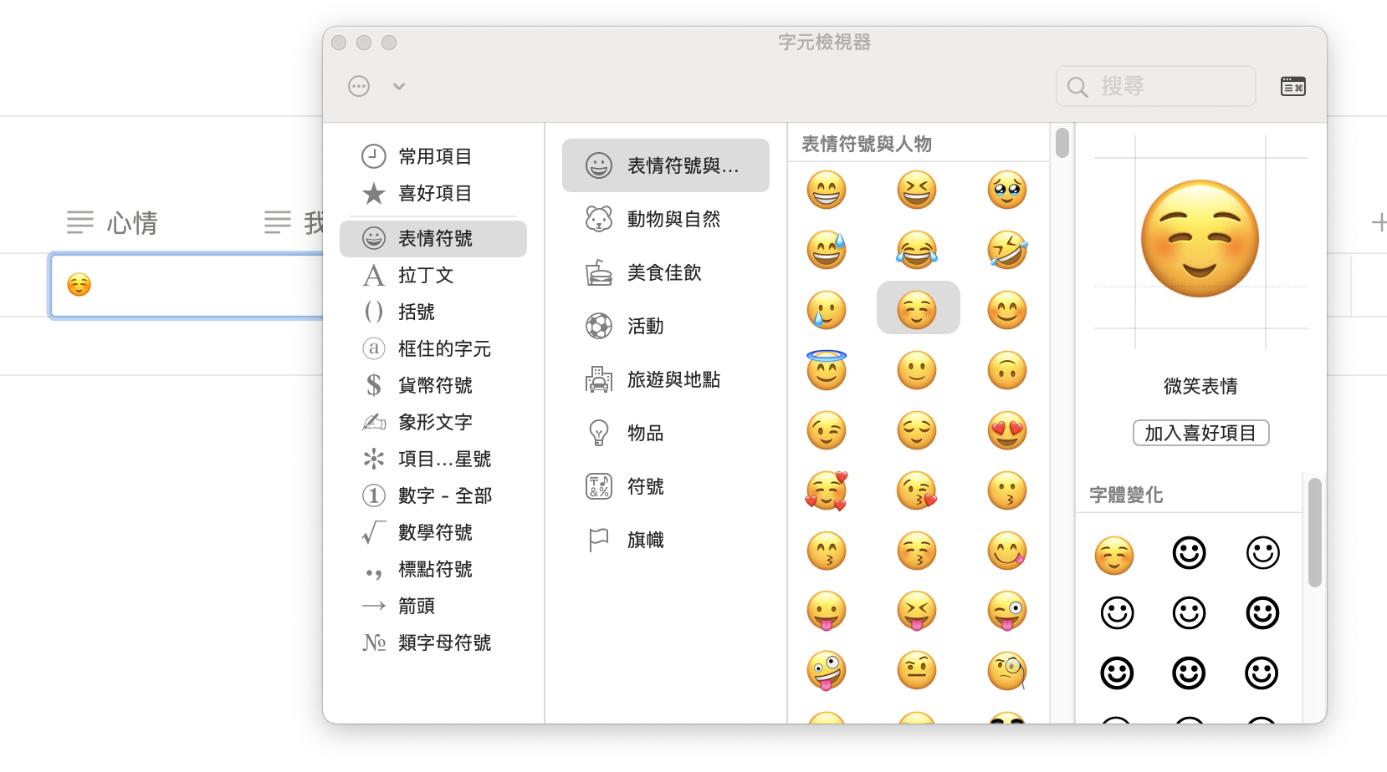Pick the tears of joy emoji

pyautogui.click(x=917, y=251)
